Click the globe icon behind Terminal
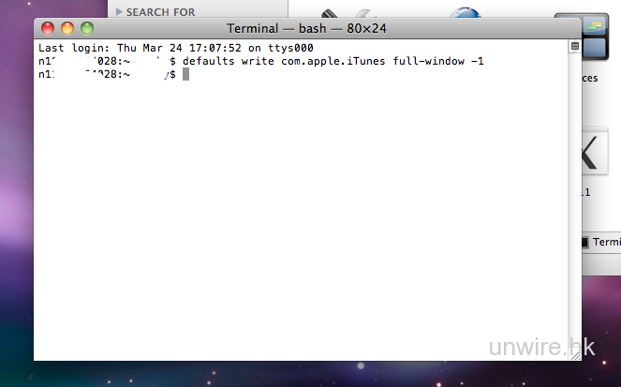This screenshot has height=387, width=621. pos(466,12)
